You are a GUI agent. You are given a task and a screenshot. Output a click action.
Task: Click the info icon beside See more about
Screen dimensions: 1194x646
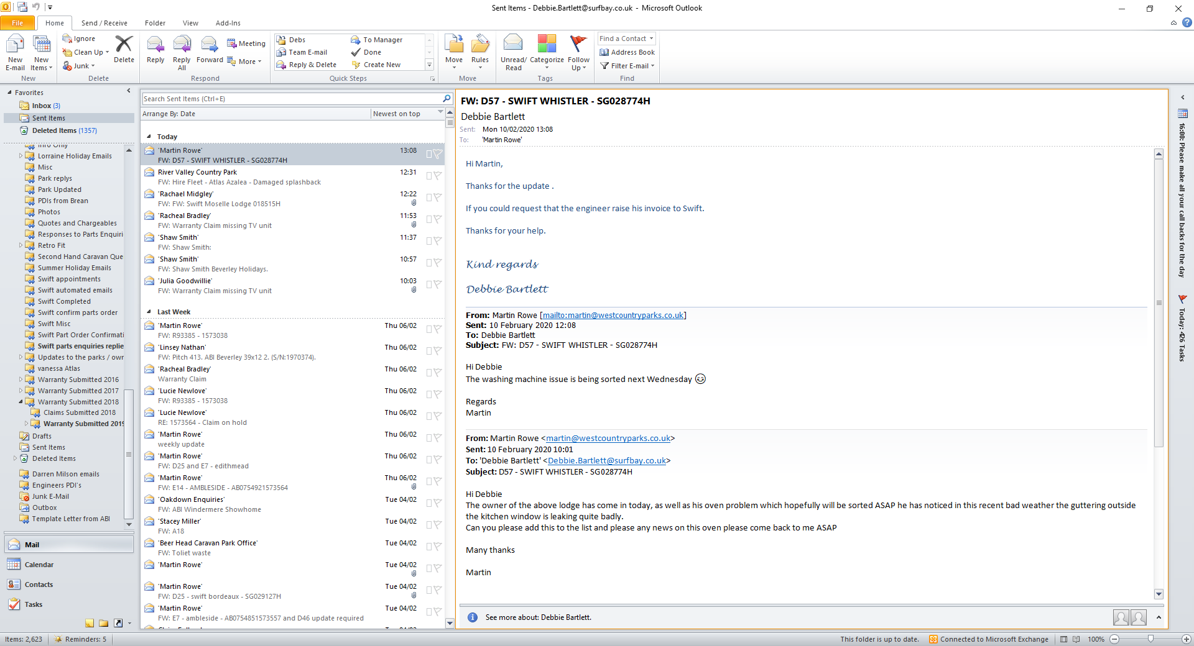(473, 617)
